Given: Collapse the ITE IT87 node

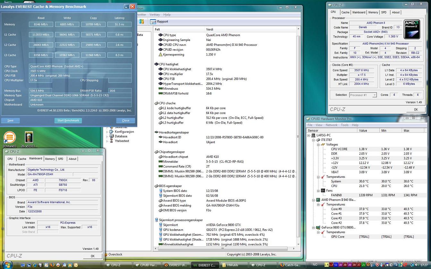Looking at the screenshot, I should pyautogui.click(x=314, y=140).
